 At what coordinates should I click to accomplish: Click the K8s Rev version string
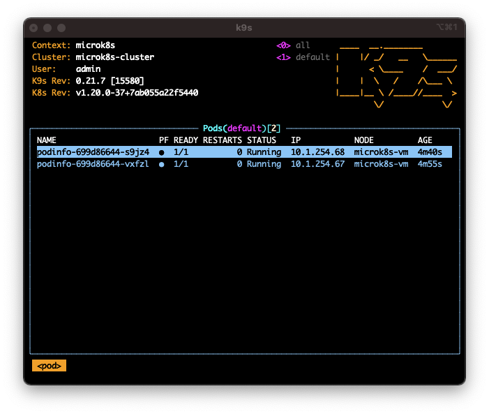coord(137,93)
